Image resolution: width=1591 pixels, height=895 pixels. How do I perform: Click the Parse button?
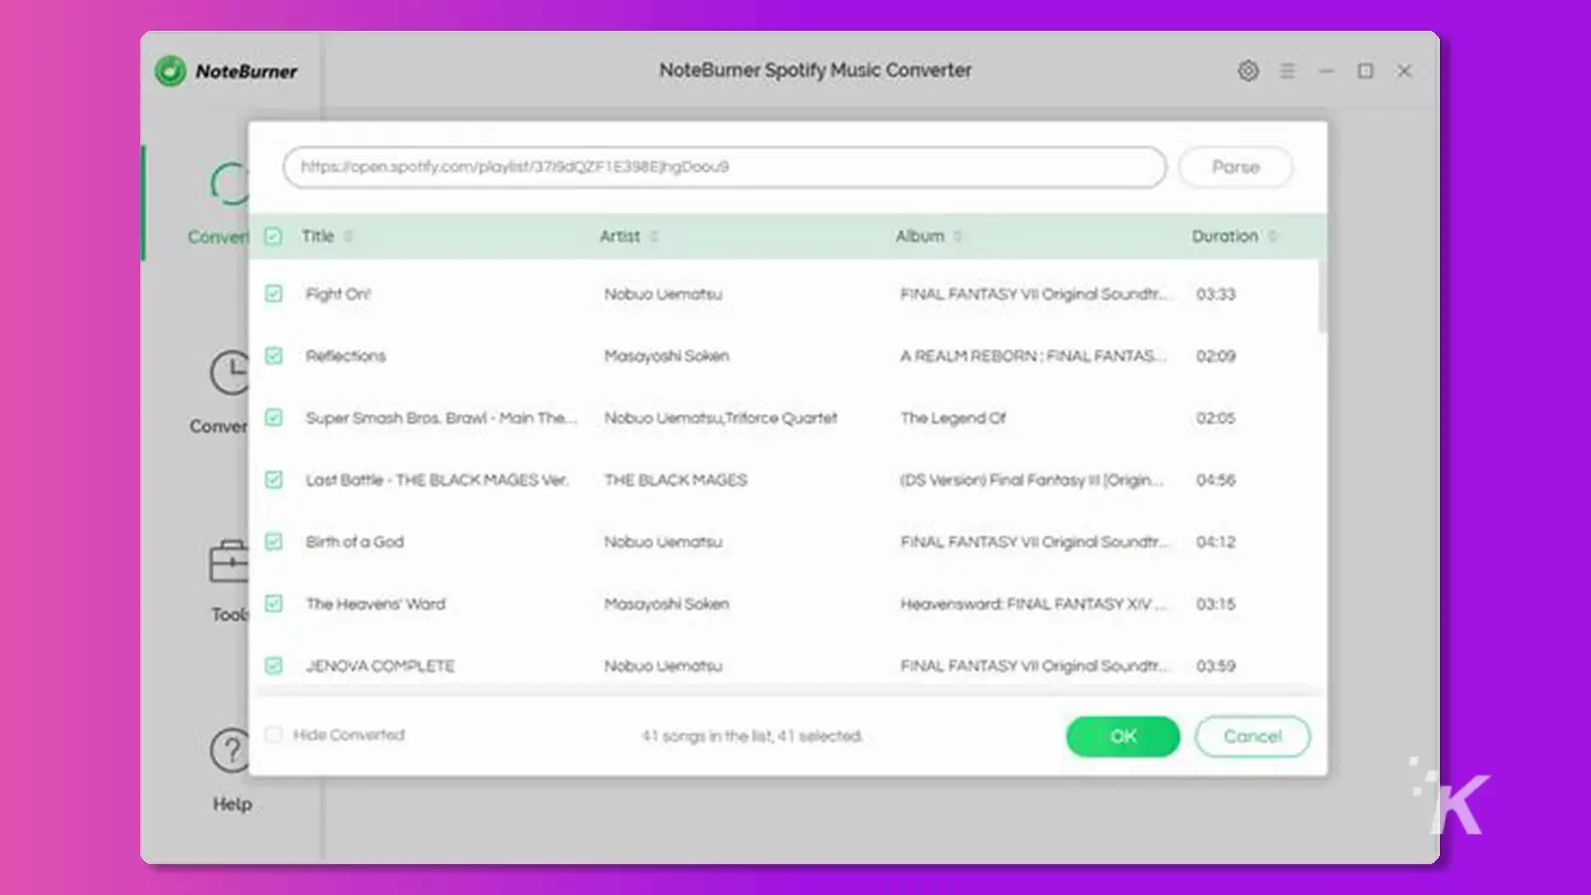click(x=1235, y=167)
